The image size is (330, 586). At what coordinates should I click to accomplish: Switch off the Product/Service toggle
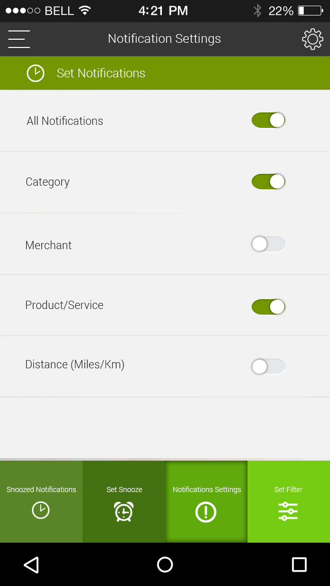(x=268, y=307)
